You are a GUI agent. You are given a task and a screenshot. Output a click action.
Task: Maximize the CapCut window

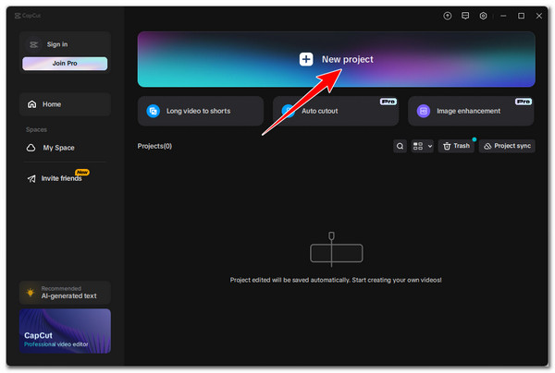521,16
